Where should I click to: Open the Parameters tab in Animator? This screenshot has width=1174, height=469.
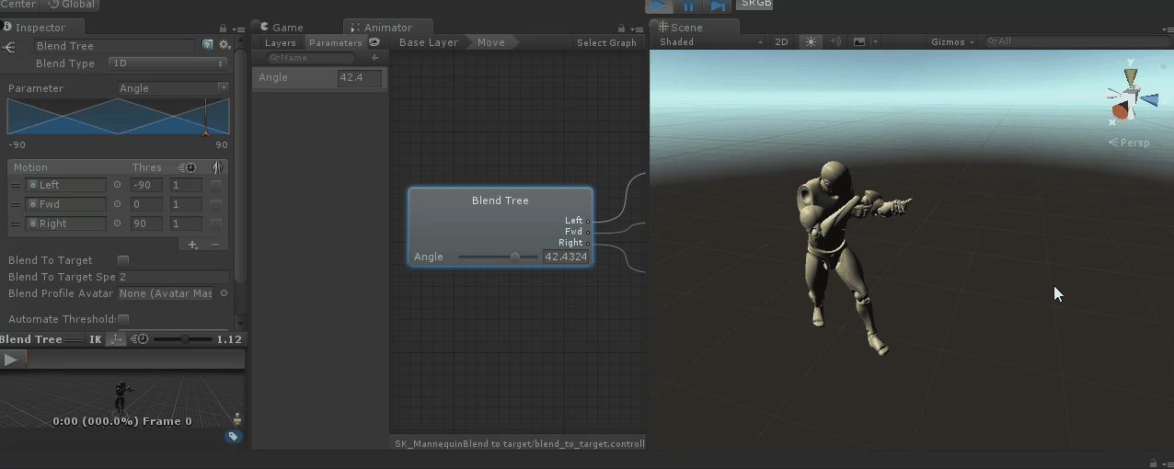point(336,42)
